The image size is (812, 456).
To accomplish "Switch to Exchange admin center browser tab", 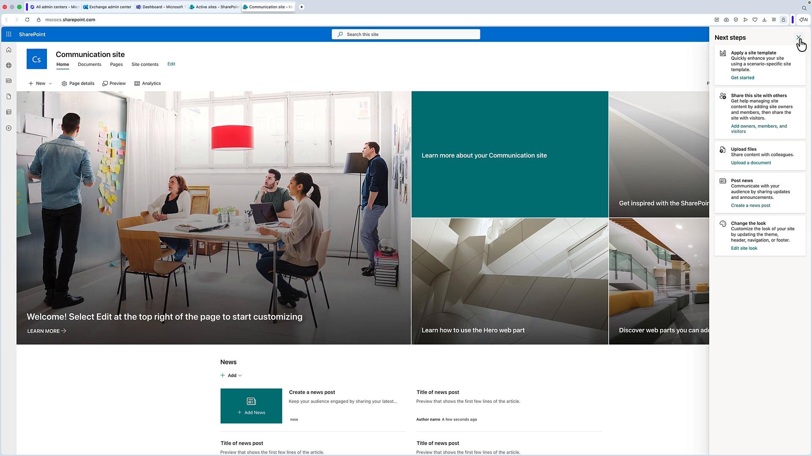I will pos(107,7).
